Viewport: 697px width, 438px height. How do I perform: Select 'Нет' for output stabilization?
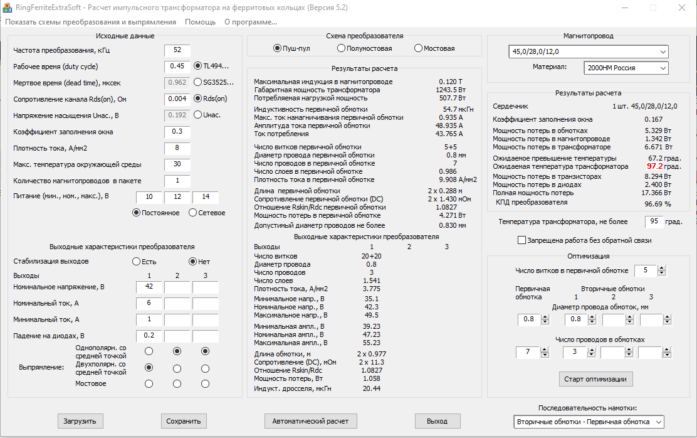[192, 262]
